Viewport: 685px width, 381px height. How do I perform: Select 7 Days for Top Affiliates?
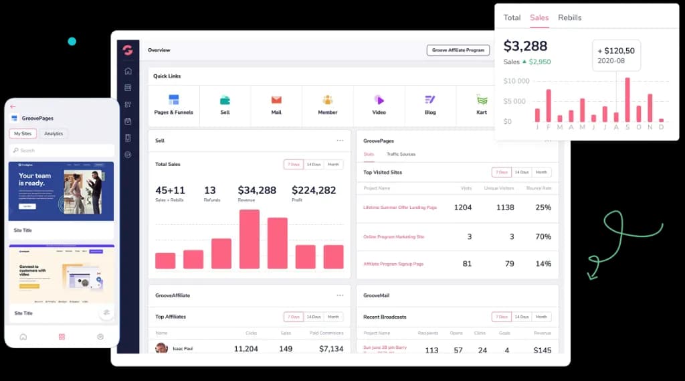[x=294, y=317]
